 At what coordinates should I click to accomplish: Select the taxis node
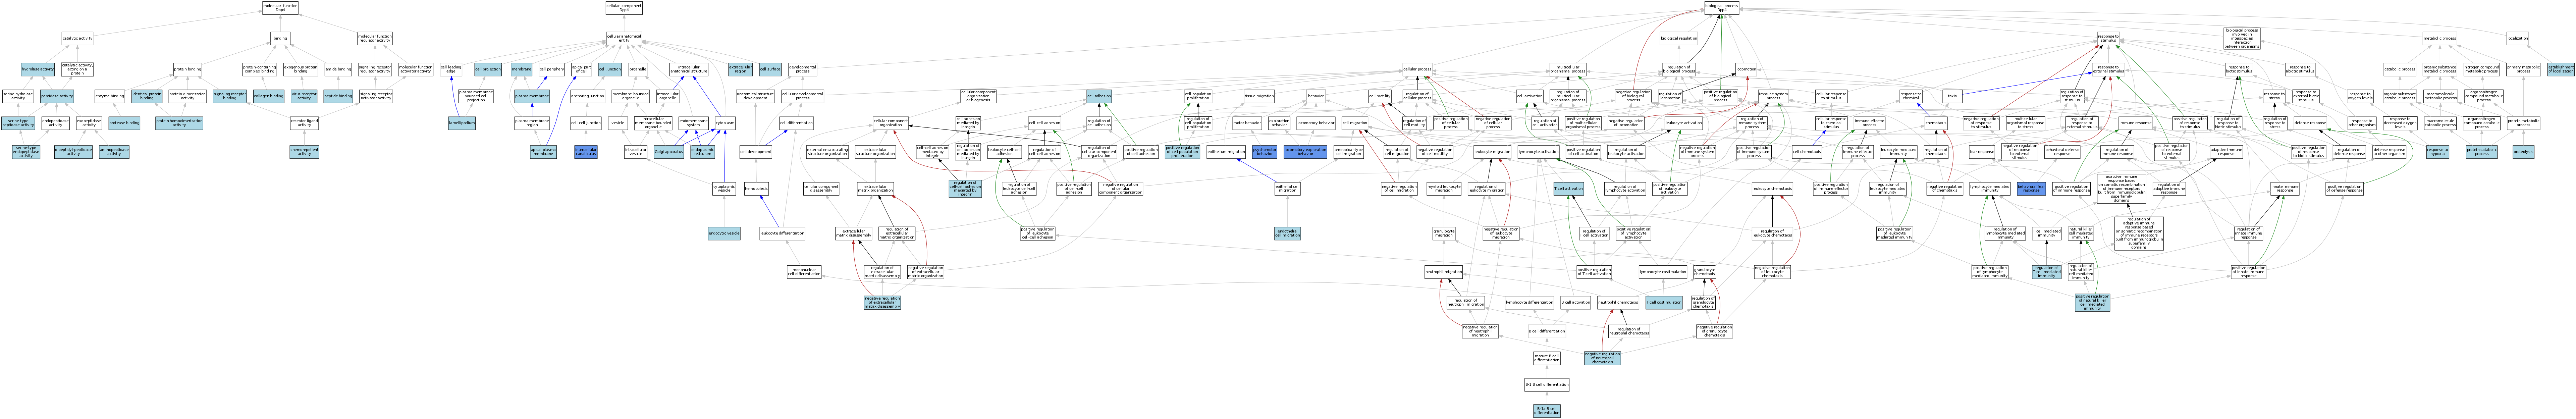(1952, 96)
